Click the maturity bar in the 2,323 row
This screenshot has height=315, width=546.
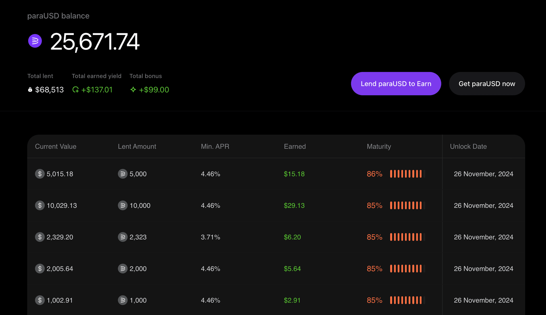(x=407, y=237)
